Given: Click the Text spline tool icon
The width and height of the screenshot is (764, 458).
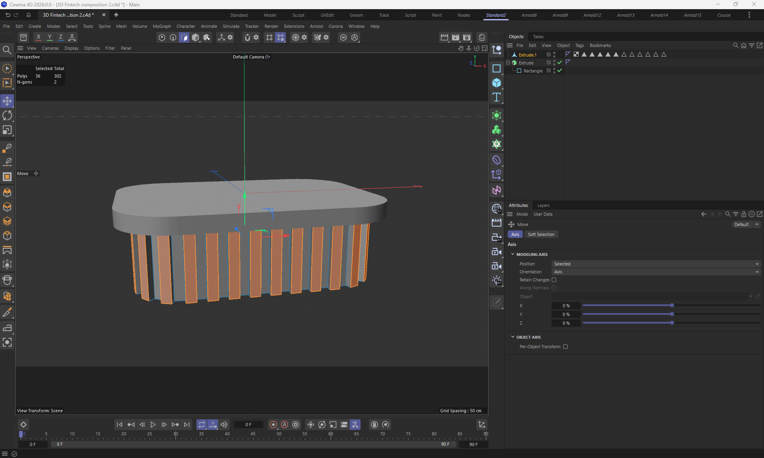Looking at the screenshot, I should pyautogui.click(x=496, y=97).
